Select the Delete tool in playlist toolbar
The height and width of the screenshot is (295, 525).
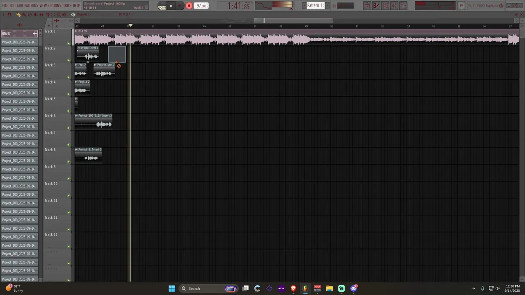point(30,14)
